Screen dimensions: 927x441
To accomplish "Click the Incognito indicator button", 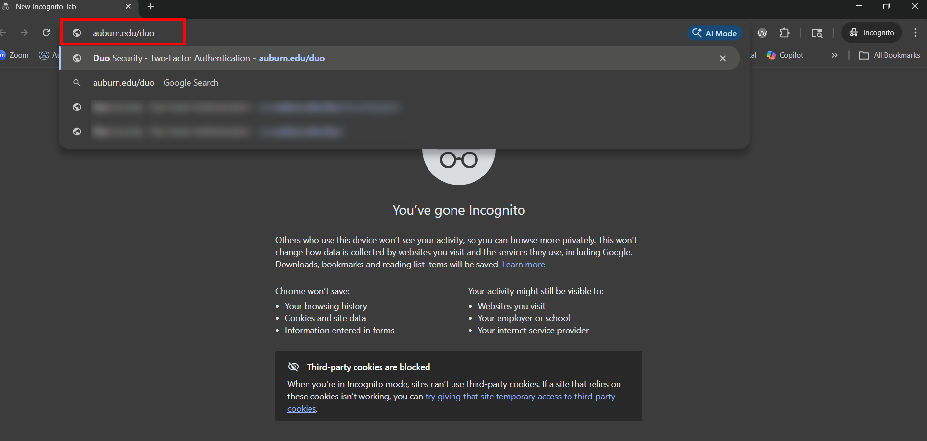I will pos(872,33).
